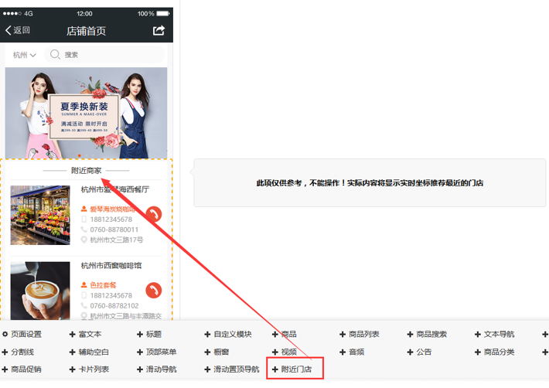549x388 pixels.
Task: Click the 返回 back arrow
Action: coord(17,31)
